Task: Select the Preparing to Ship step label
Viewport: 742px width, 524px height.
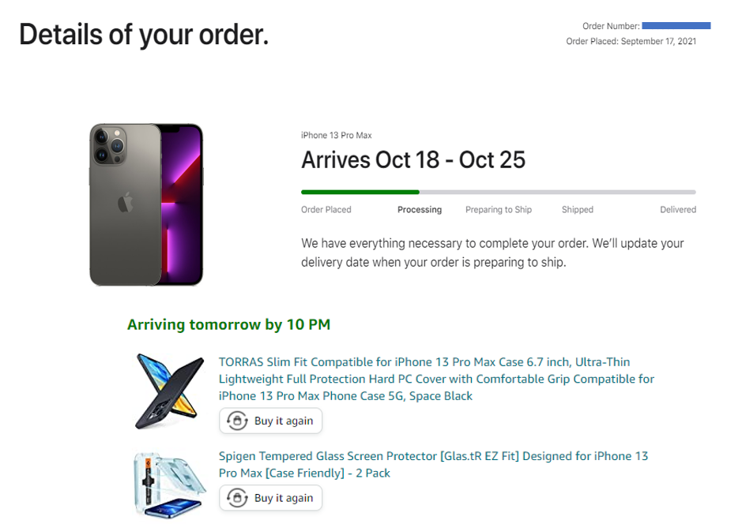Action: 499,210
